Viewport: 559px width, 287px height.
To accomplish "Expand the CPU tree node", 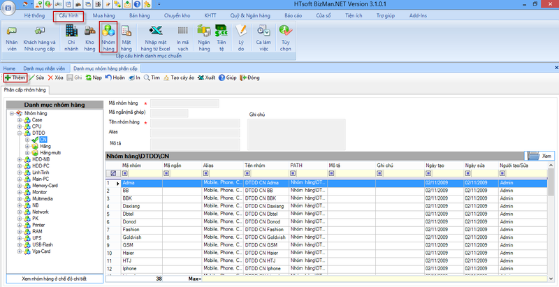I will (x=20, y=126).
